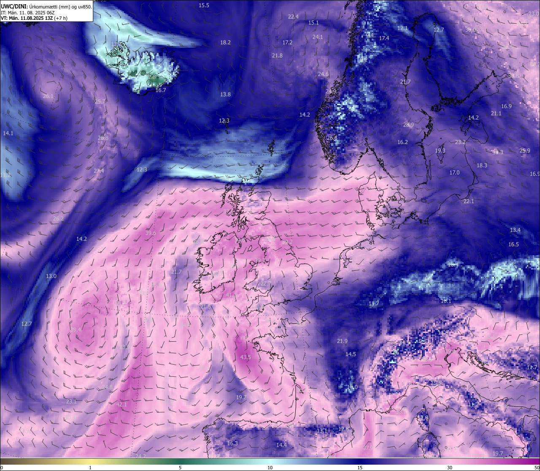Click the value 13.4 on the map
The height and width of the screenshot is (471, 540).
[x=515, y=230]
